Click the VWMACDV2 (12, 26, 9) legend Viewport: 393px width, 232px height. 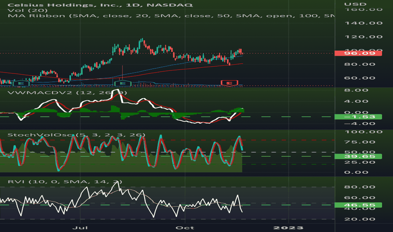point(67,92)
